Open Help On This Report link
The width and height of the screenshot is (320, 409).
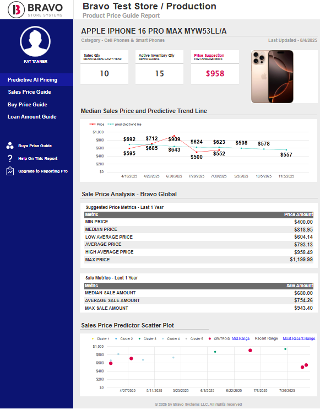(x=38, y=158)
